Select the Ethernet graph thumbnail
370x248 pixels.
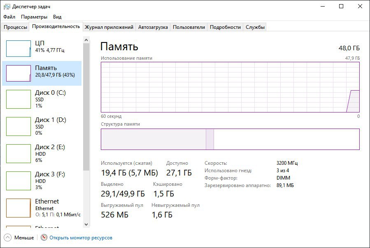[19, 208]
